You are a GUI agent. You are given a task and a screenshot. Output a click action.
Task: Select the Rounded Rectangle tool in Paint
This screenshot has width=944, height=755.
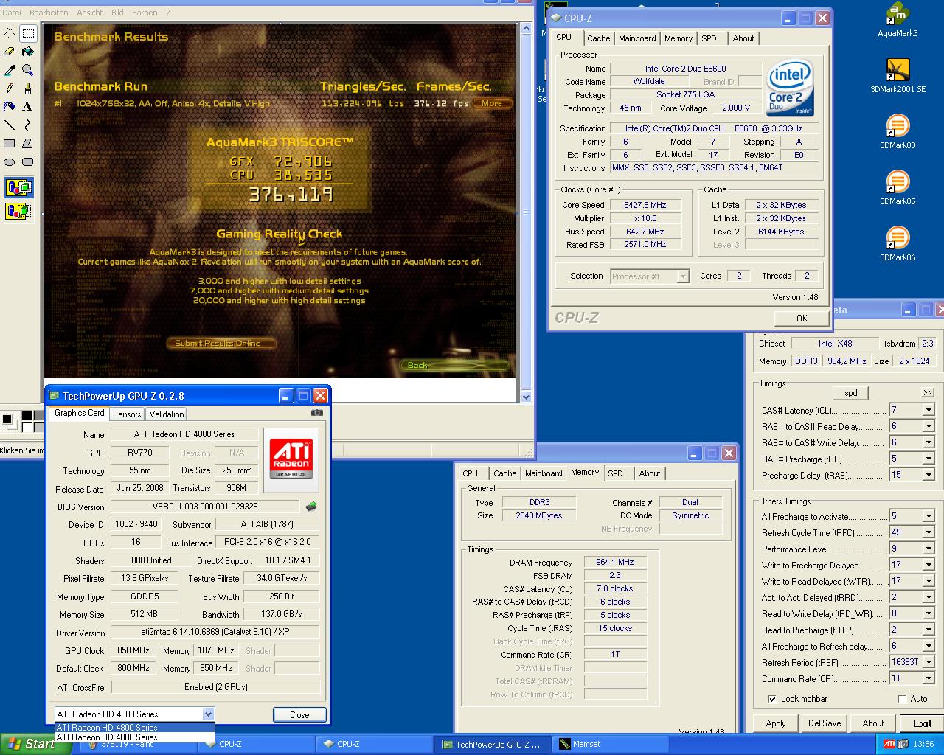(28, 162)
